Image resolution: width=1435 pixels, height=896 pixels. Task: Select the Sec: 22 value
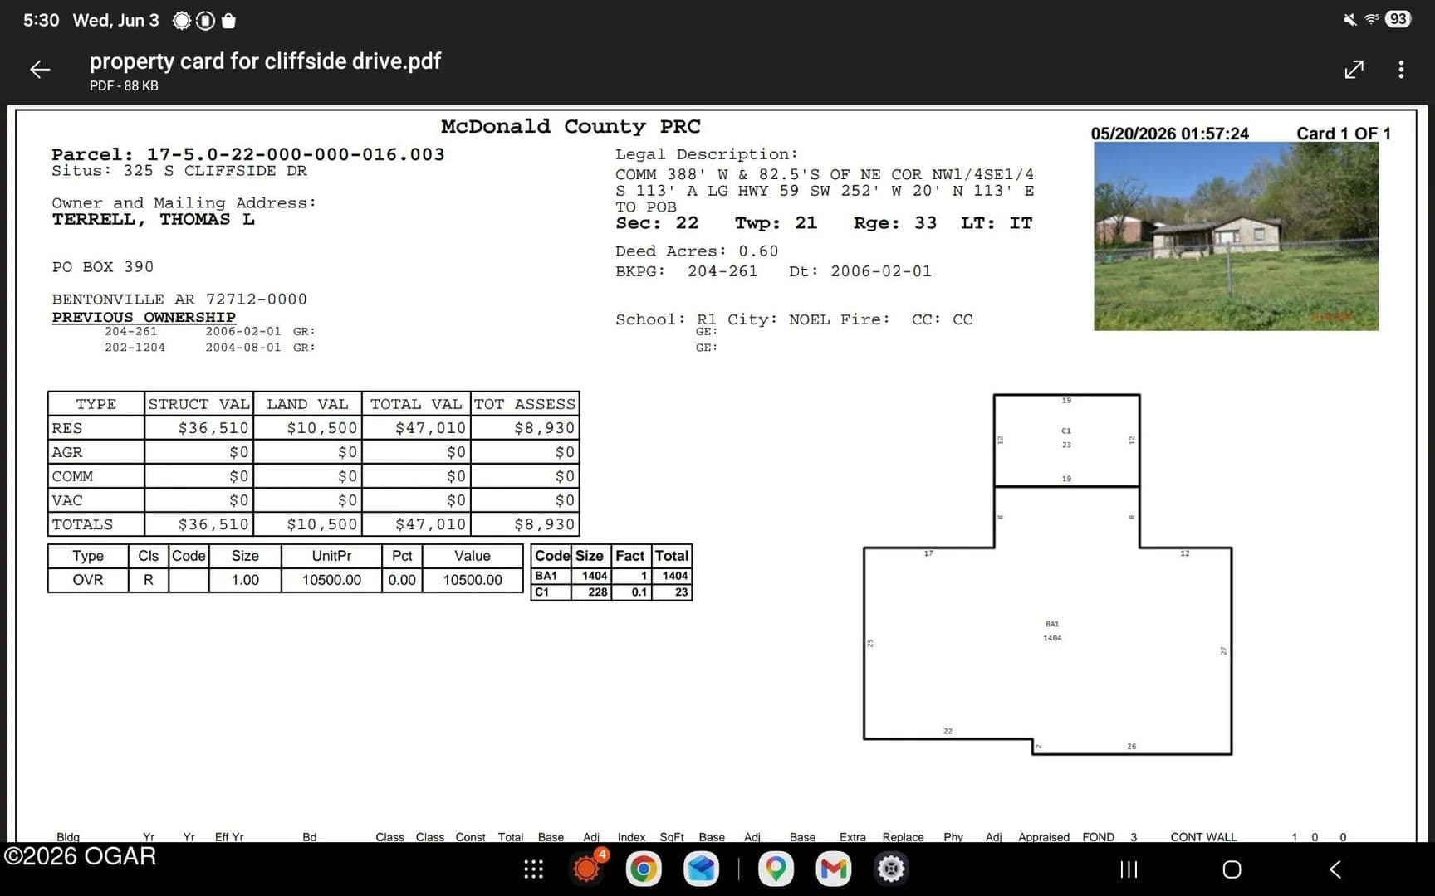click(657, 223)
